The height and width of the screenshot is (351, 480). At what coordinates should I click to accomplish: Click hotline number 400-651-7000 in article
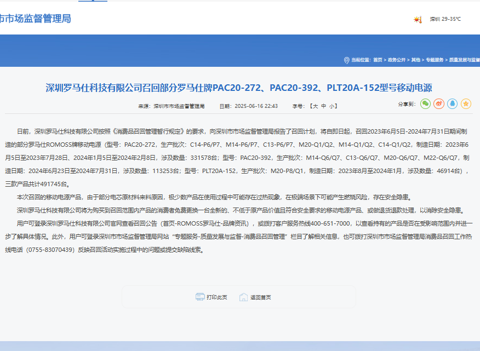click(330, 223)
